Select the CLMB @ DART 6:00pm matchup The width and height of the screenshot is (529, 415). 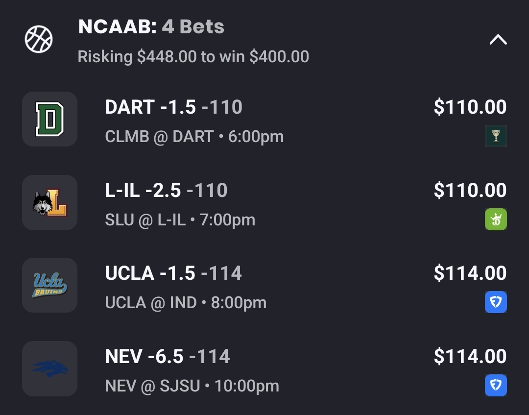(x=194, y=136)
